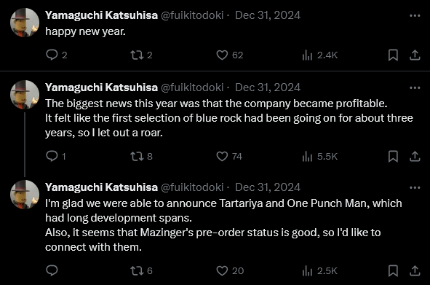
Task: Open @fuikitodoki handle on the Tartariya tweet
Action: pyautogui.click(x=192, y=187)
